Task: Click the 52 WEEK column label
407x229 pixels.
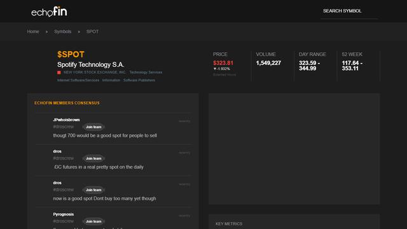Action: click(x=352, y=54)
